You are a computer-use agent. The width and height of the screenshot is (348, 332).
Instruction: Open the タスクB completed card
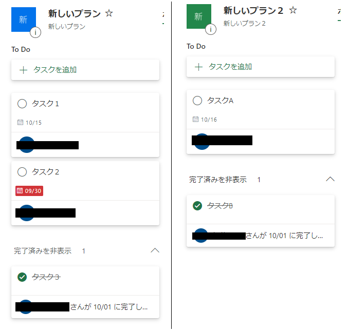pyautogui.click(x=260, y=221)
